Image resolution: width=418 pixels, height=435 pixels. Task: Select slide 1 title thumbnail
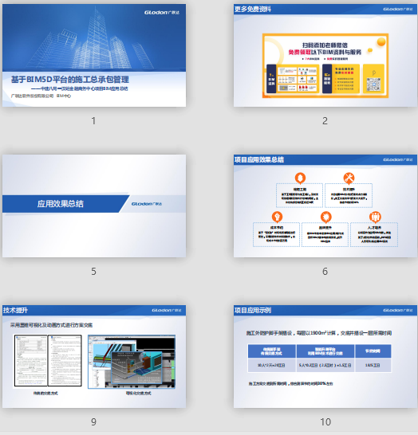tap(94, 55)
